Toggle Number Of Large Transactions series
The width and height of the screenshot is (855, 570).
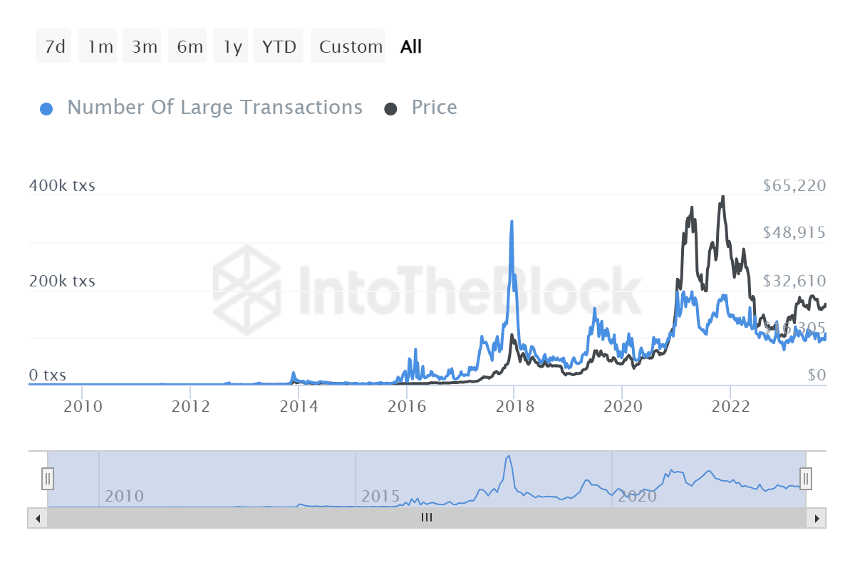pos(214,108)
